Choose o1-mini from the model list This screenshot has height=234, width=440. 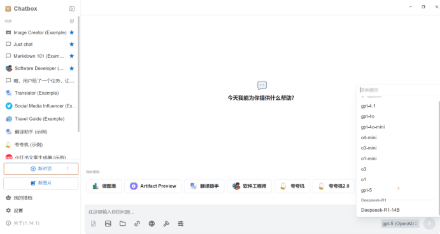(x=397, y=158)
